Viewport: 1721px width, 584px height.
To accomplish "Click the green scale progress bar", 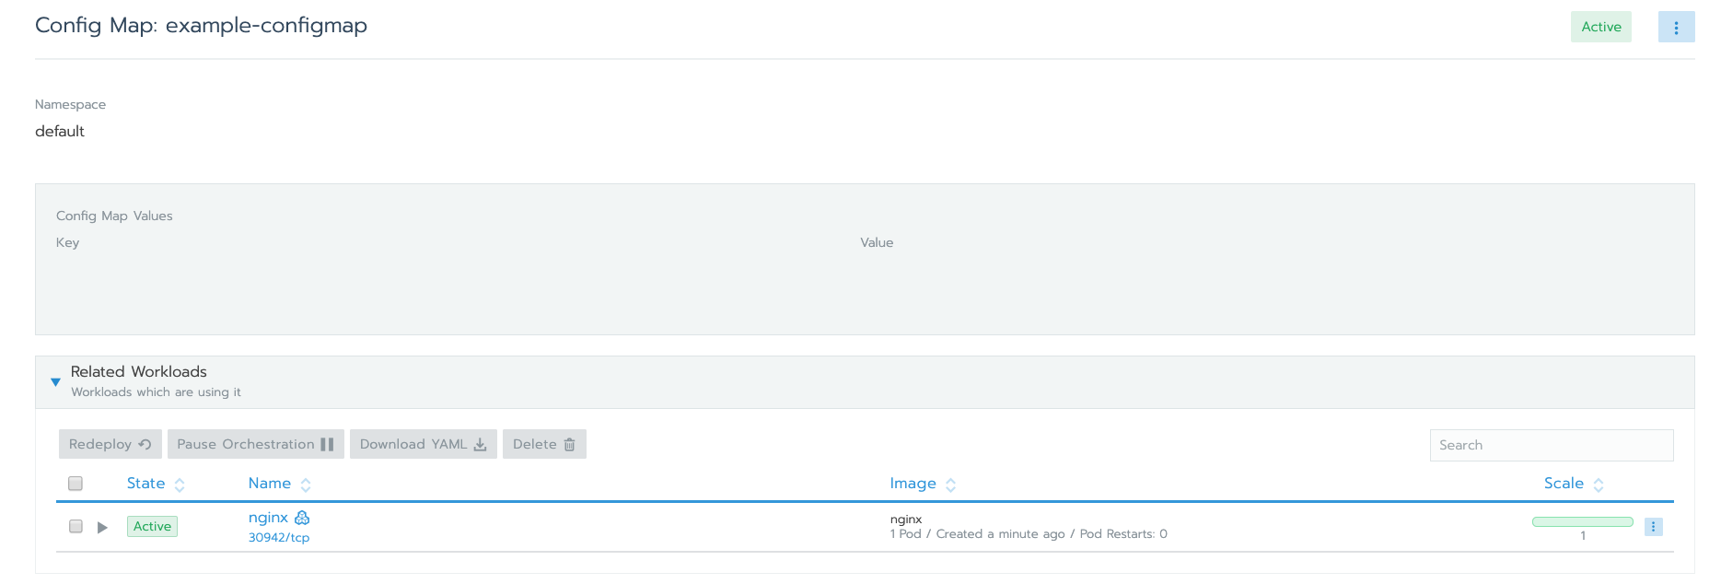I will coord(1583,520).
